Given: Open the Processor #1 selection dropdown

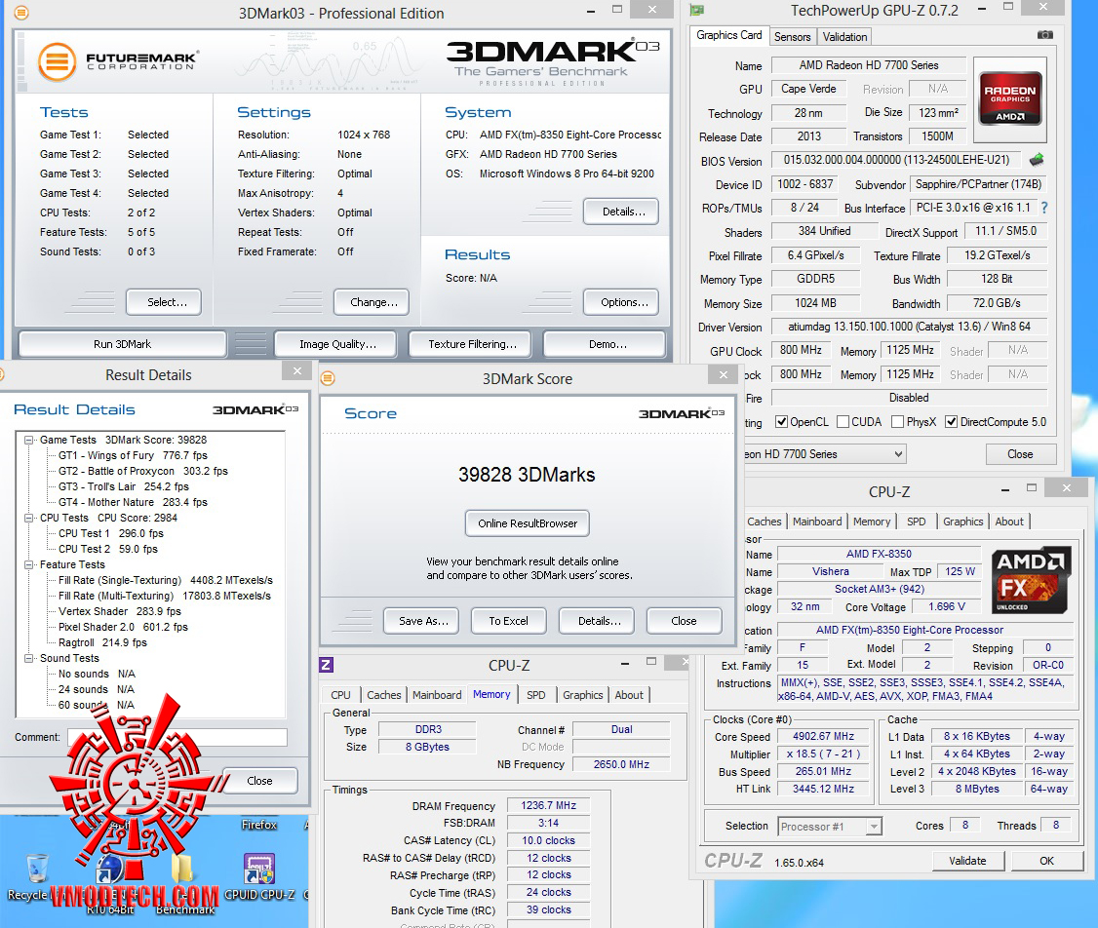Looking at the screenshot, I should [830, 827].
